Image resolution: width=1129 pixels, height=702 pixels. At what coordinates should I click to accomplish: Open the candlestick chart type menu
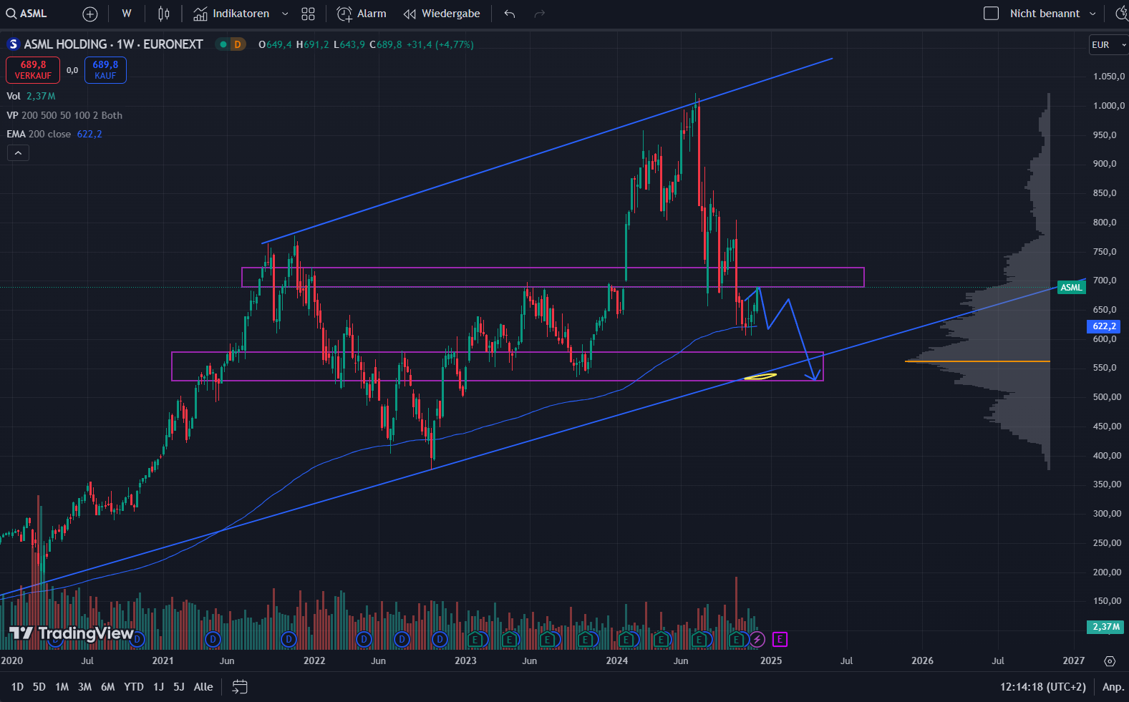[164, 14]
